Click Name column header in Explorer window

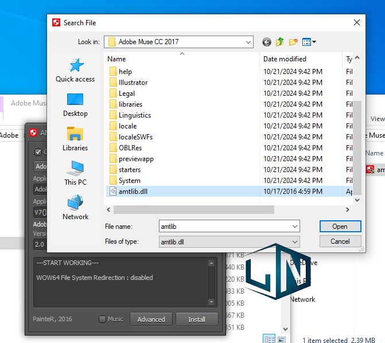tap(374, 153)
